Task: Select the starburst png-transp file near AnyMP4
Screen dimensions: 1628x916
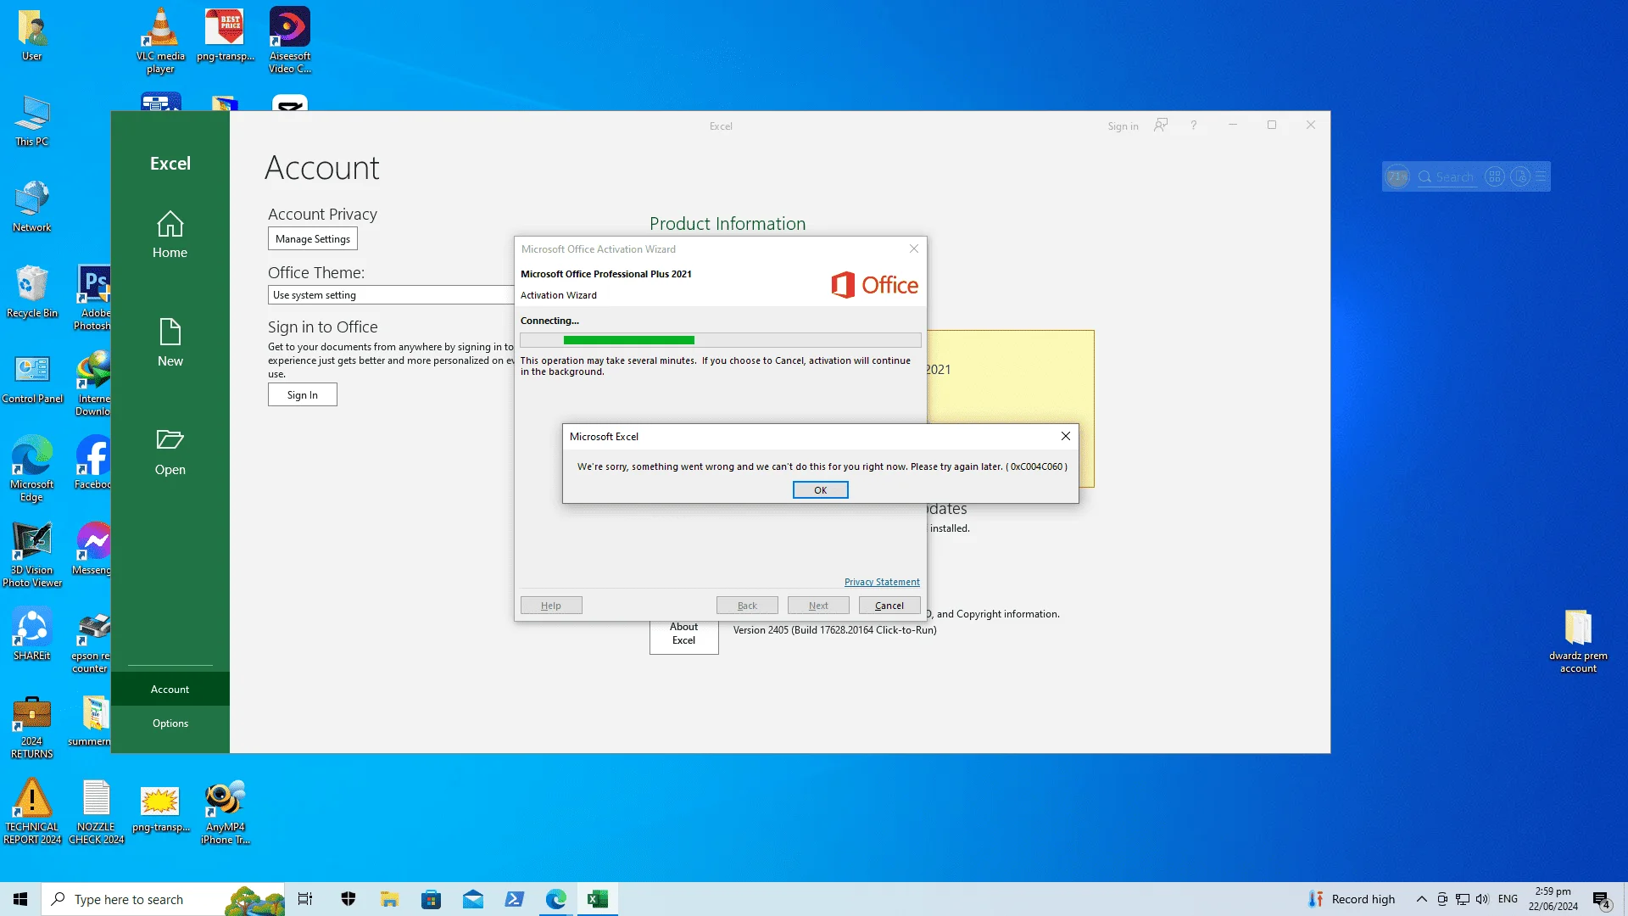Action: tap(160, 807)
